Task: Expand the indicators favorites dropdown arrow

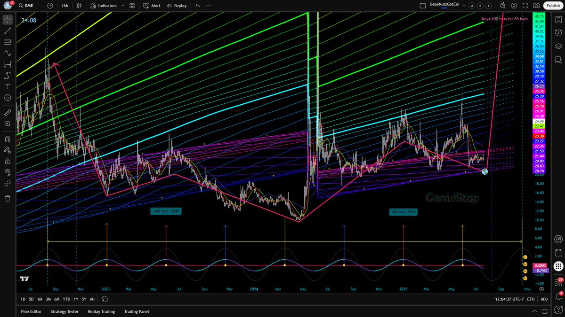Action: (x=122, y=6)
